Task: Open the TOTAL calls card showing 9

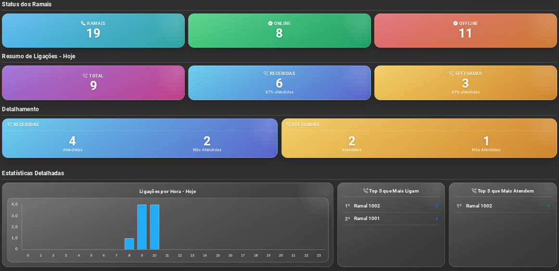Action: [93, 83]
